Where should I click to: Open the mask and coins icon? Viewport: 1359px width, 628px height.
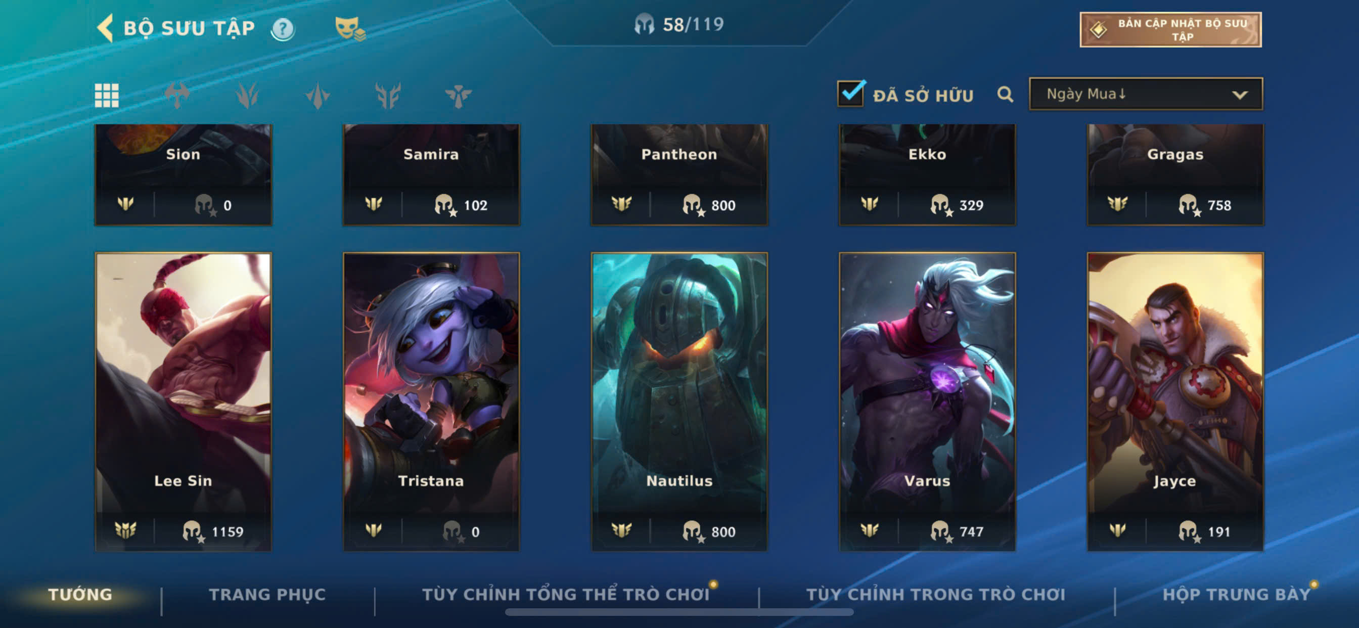click(350, 28)
